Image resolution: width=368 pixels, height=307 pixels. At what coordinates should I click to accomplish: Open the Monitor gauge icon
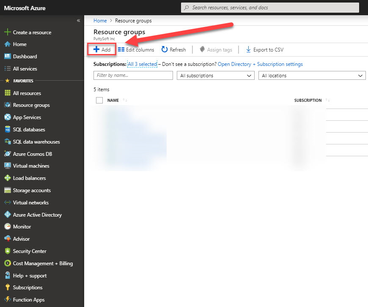8,226
